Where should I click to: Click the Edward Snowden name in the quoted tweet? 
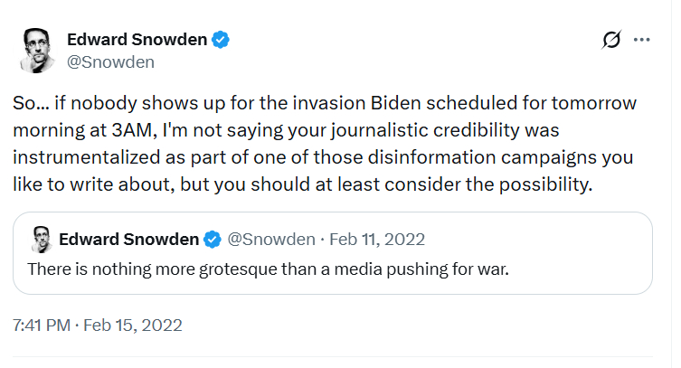tap(128, 240)
